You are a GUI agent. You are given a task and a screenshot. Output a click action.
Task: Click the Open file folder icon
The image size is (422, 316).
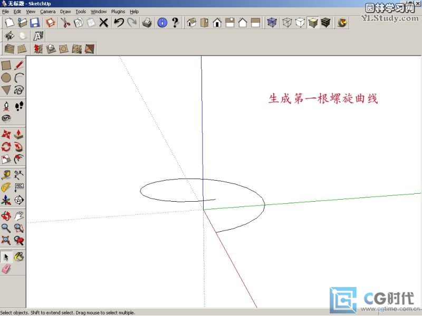point(22,23)
